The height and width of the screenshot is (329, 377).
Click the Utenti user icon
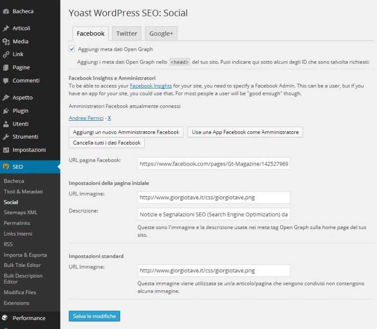(x=6, y=124)
